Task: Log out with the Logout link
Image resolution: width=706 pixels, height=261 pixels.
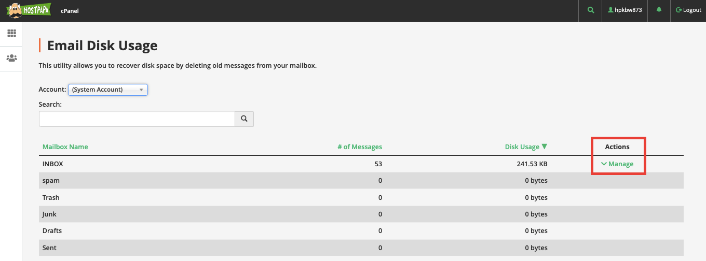Action: 688,10
